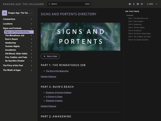The image size is (161, 121).
Task: Select Signs and Portents Directory sidebar item
Action: [x=19, y=32]
